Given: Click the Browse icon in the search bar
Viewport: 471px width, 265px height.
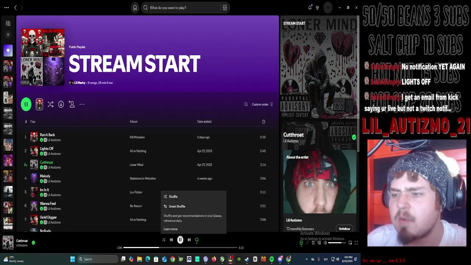Looking at the screenshot, I should click(224, 8).
